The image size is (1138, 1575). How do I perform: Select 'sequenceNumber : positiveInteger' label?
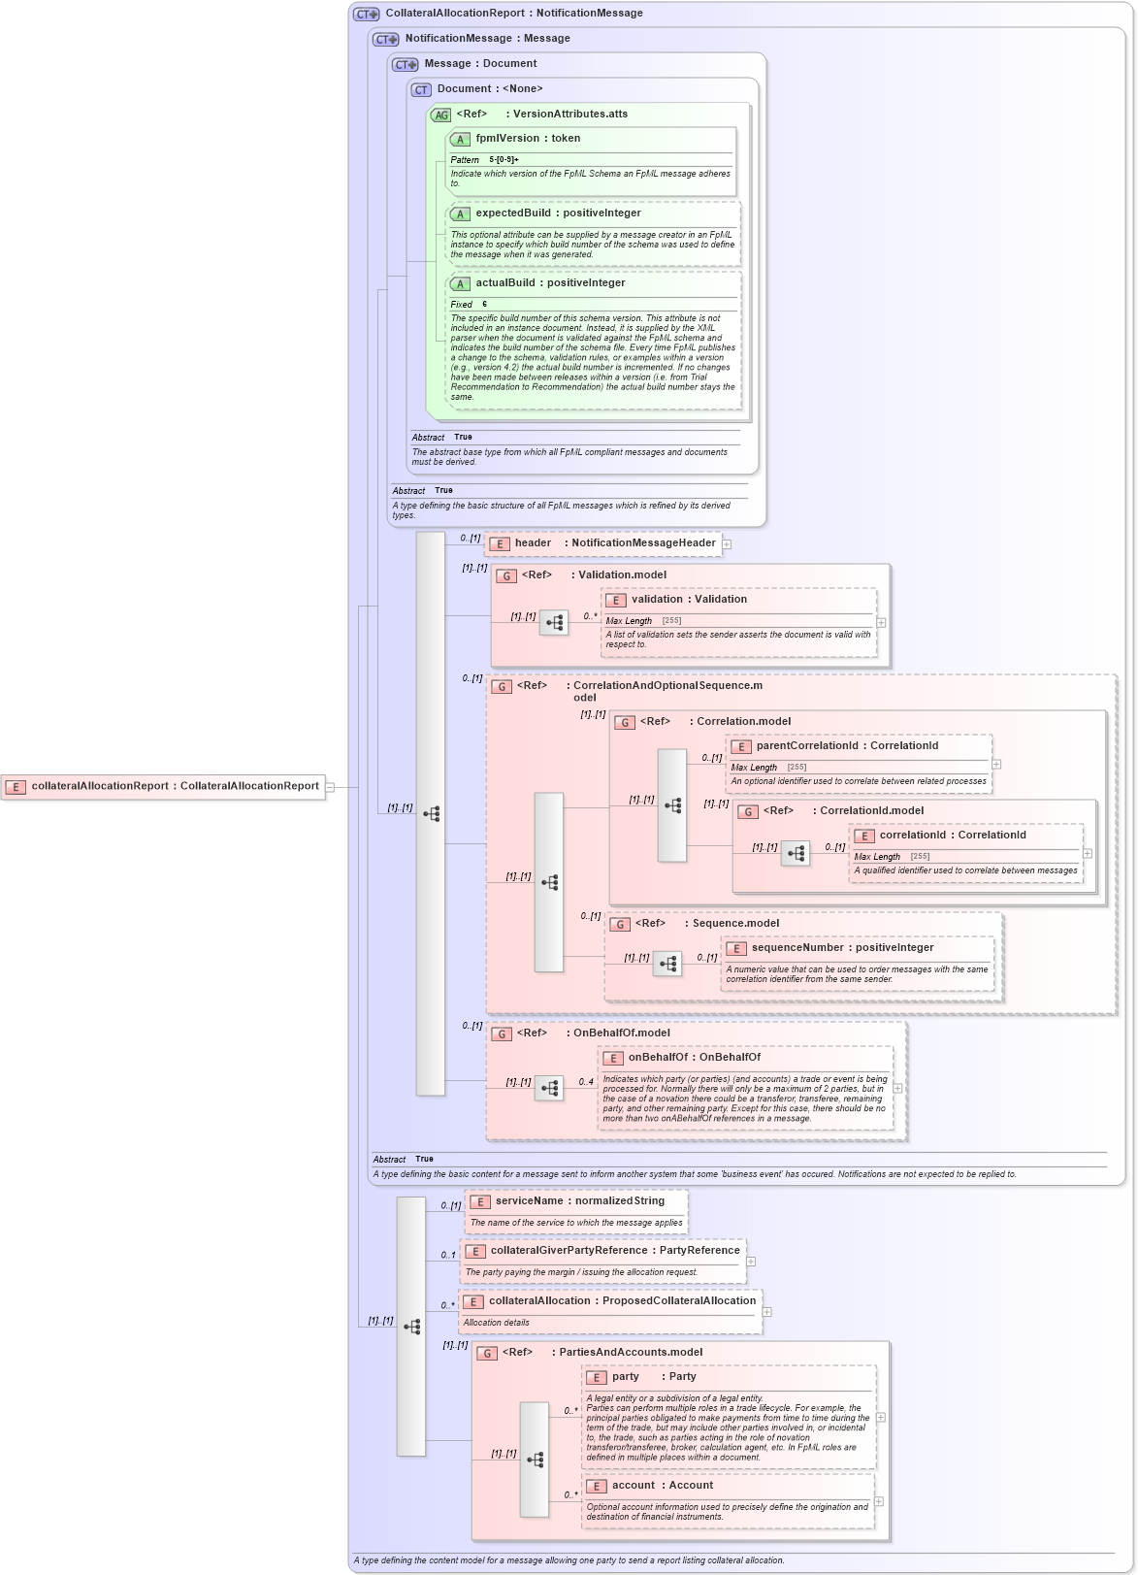coord(842,948)
